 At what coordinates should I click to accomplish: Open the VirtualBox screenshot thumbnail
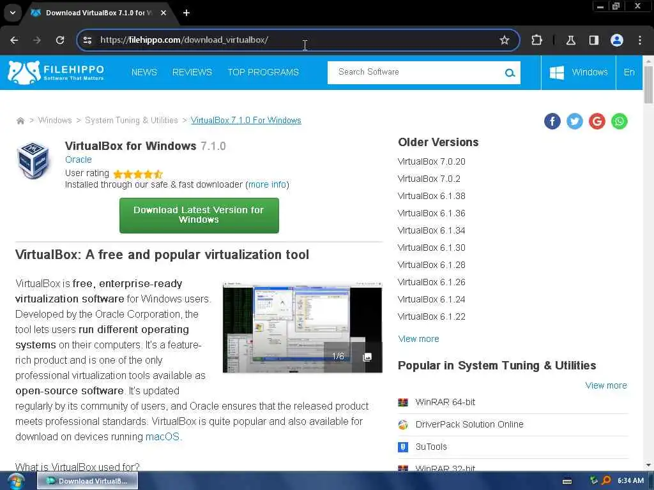pos(302,327)
